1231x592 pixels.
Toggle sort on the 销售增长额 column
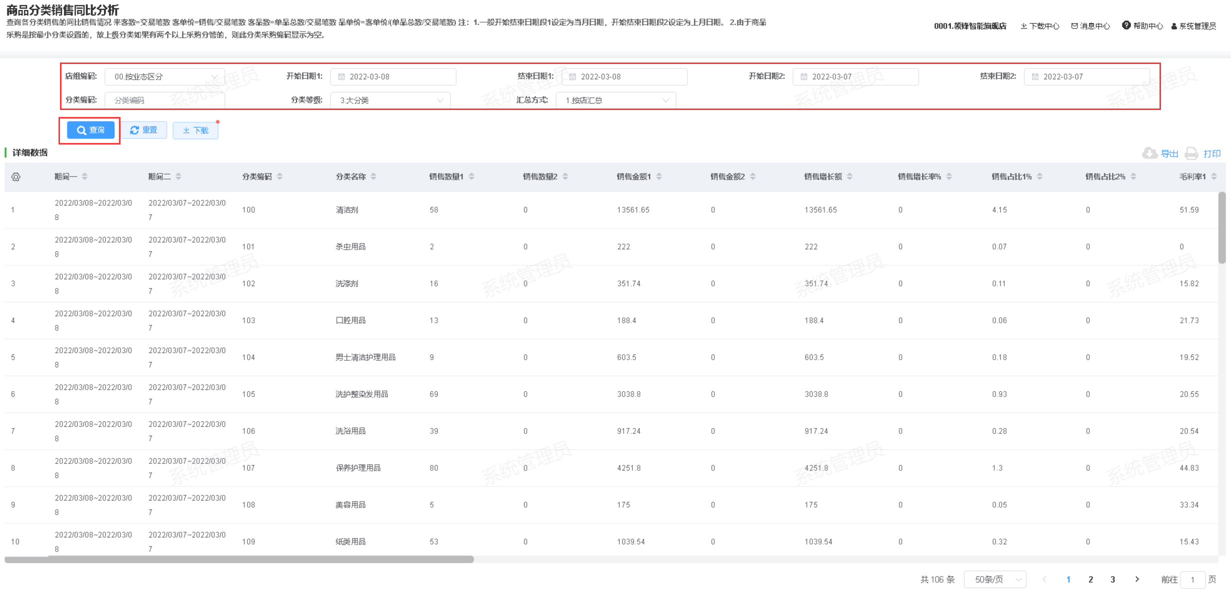(849, 176)
